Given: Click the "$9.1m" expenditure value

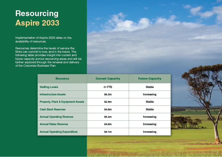Looking at the screenshot, I should click(x=108, y=132).
